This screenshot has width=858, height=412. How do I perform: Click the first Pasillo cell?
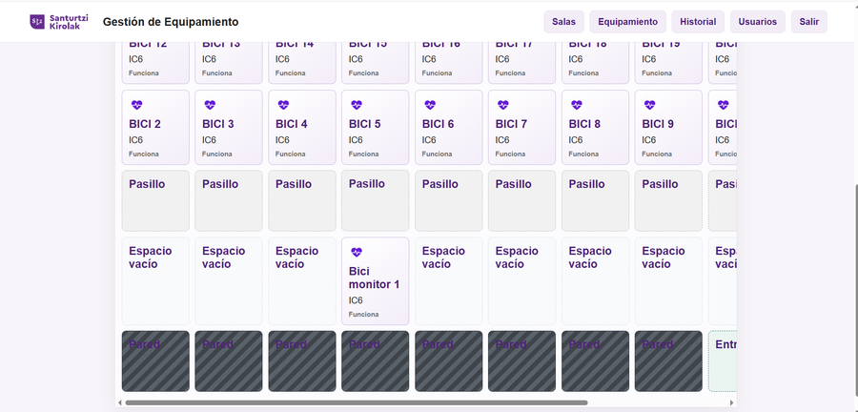(155, 201)
